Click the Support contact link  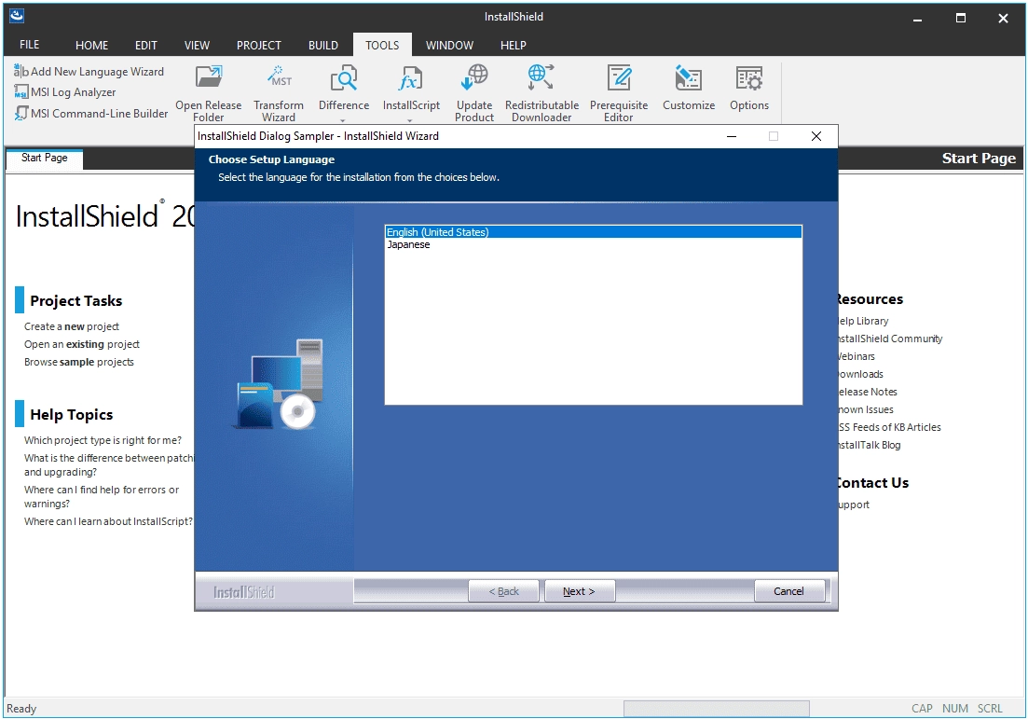tap(855, 505)
